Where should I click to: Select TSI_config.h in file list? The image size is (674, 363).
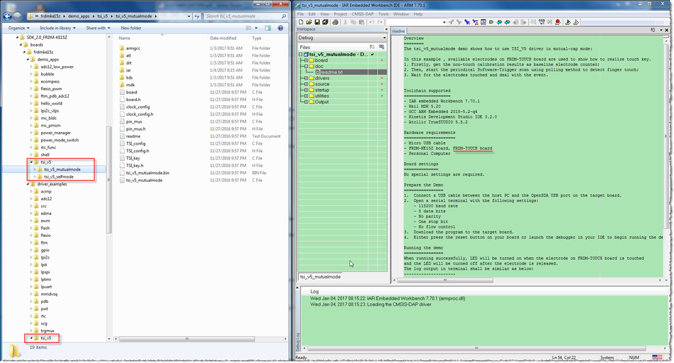point(138,151)
